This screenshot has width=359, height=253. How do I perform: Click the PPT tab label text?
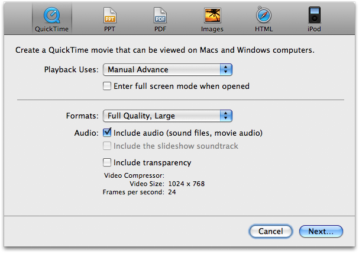pyautogui.click(x=110, y=28)
